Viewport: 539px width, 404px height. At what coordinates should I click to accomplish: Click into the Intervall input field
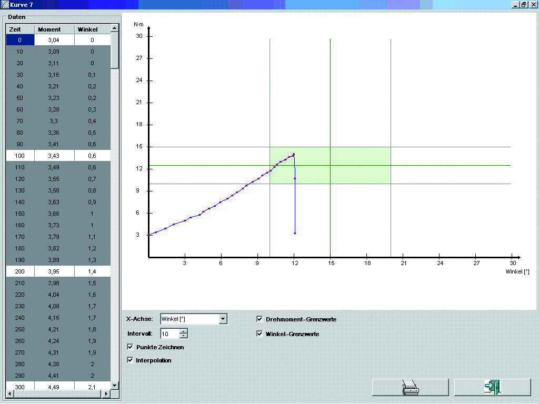coord(169,334)
